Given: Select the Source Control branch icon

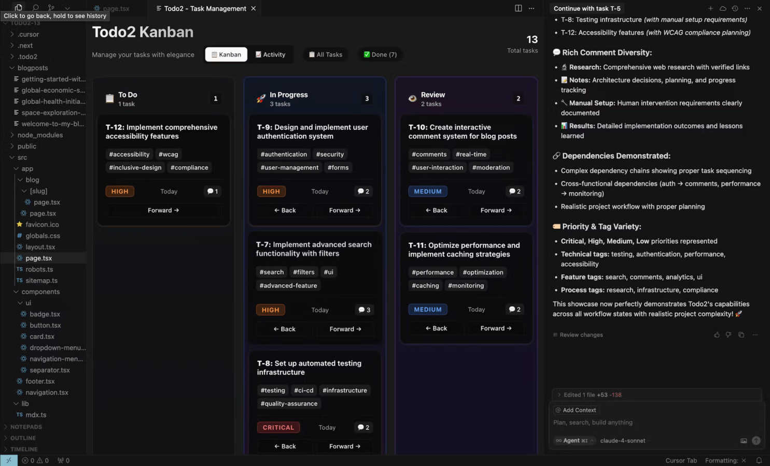Looking at the screenshot, I should pos(50,8).
